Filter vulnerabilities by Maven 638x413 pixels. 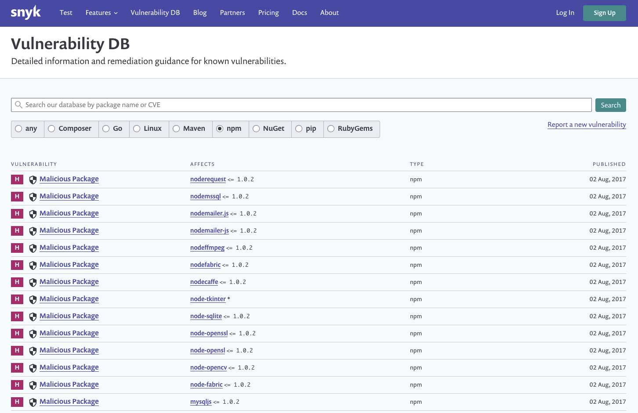tap(190, 129)
